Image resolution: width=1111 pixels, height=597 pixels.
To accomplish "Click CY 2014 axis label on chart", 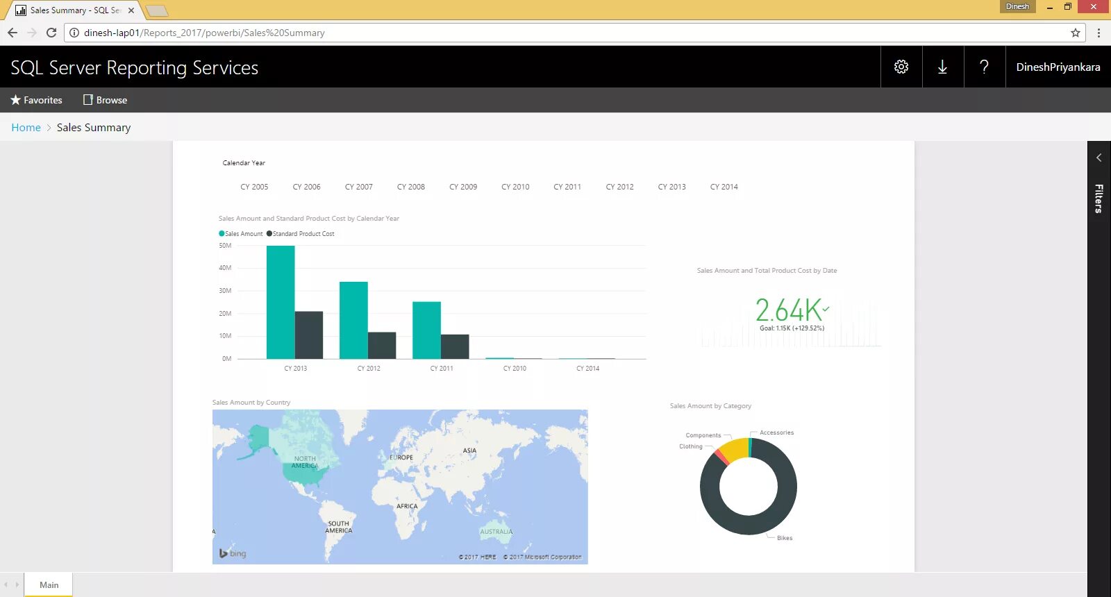I will coord(587,369).
